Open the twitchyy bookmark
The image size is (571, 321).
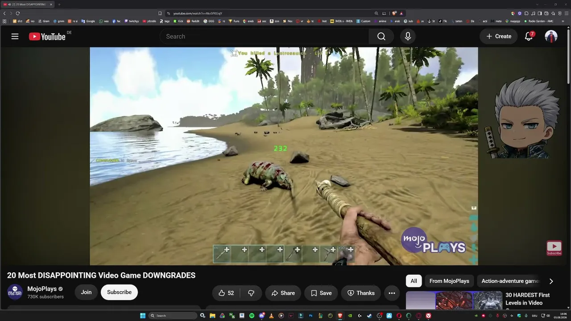[x=132, y=21]
